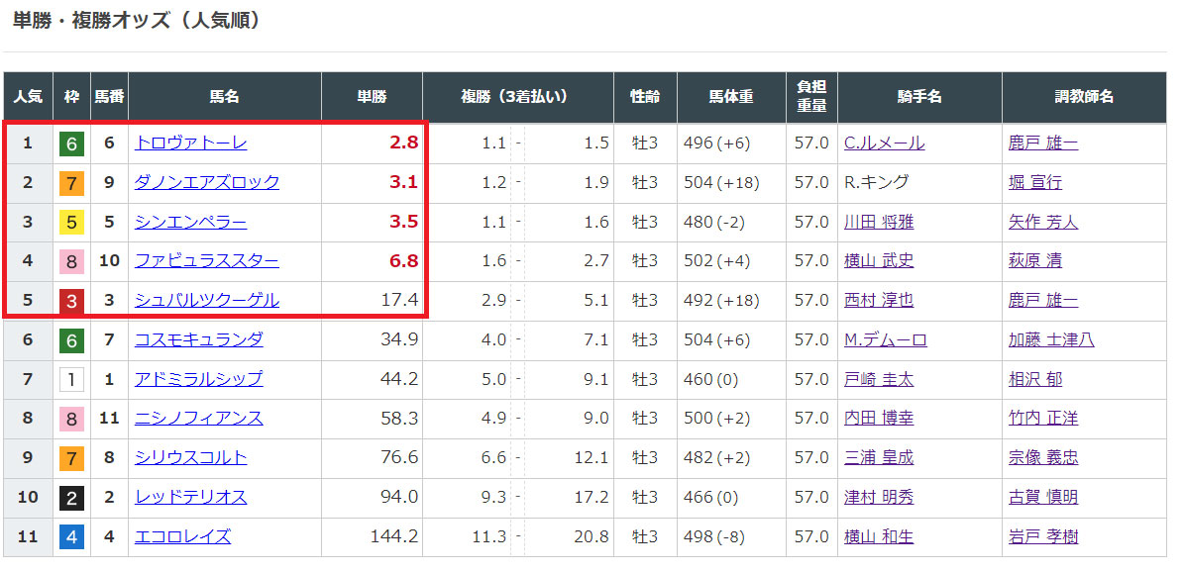This screenshot has width=1185, height=573.
Task: Click the 人気 column header
Action: [28, 97]
